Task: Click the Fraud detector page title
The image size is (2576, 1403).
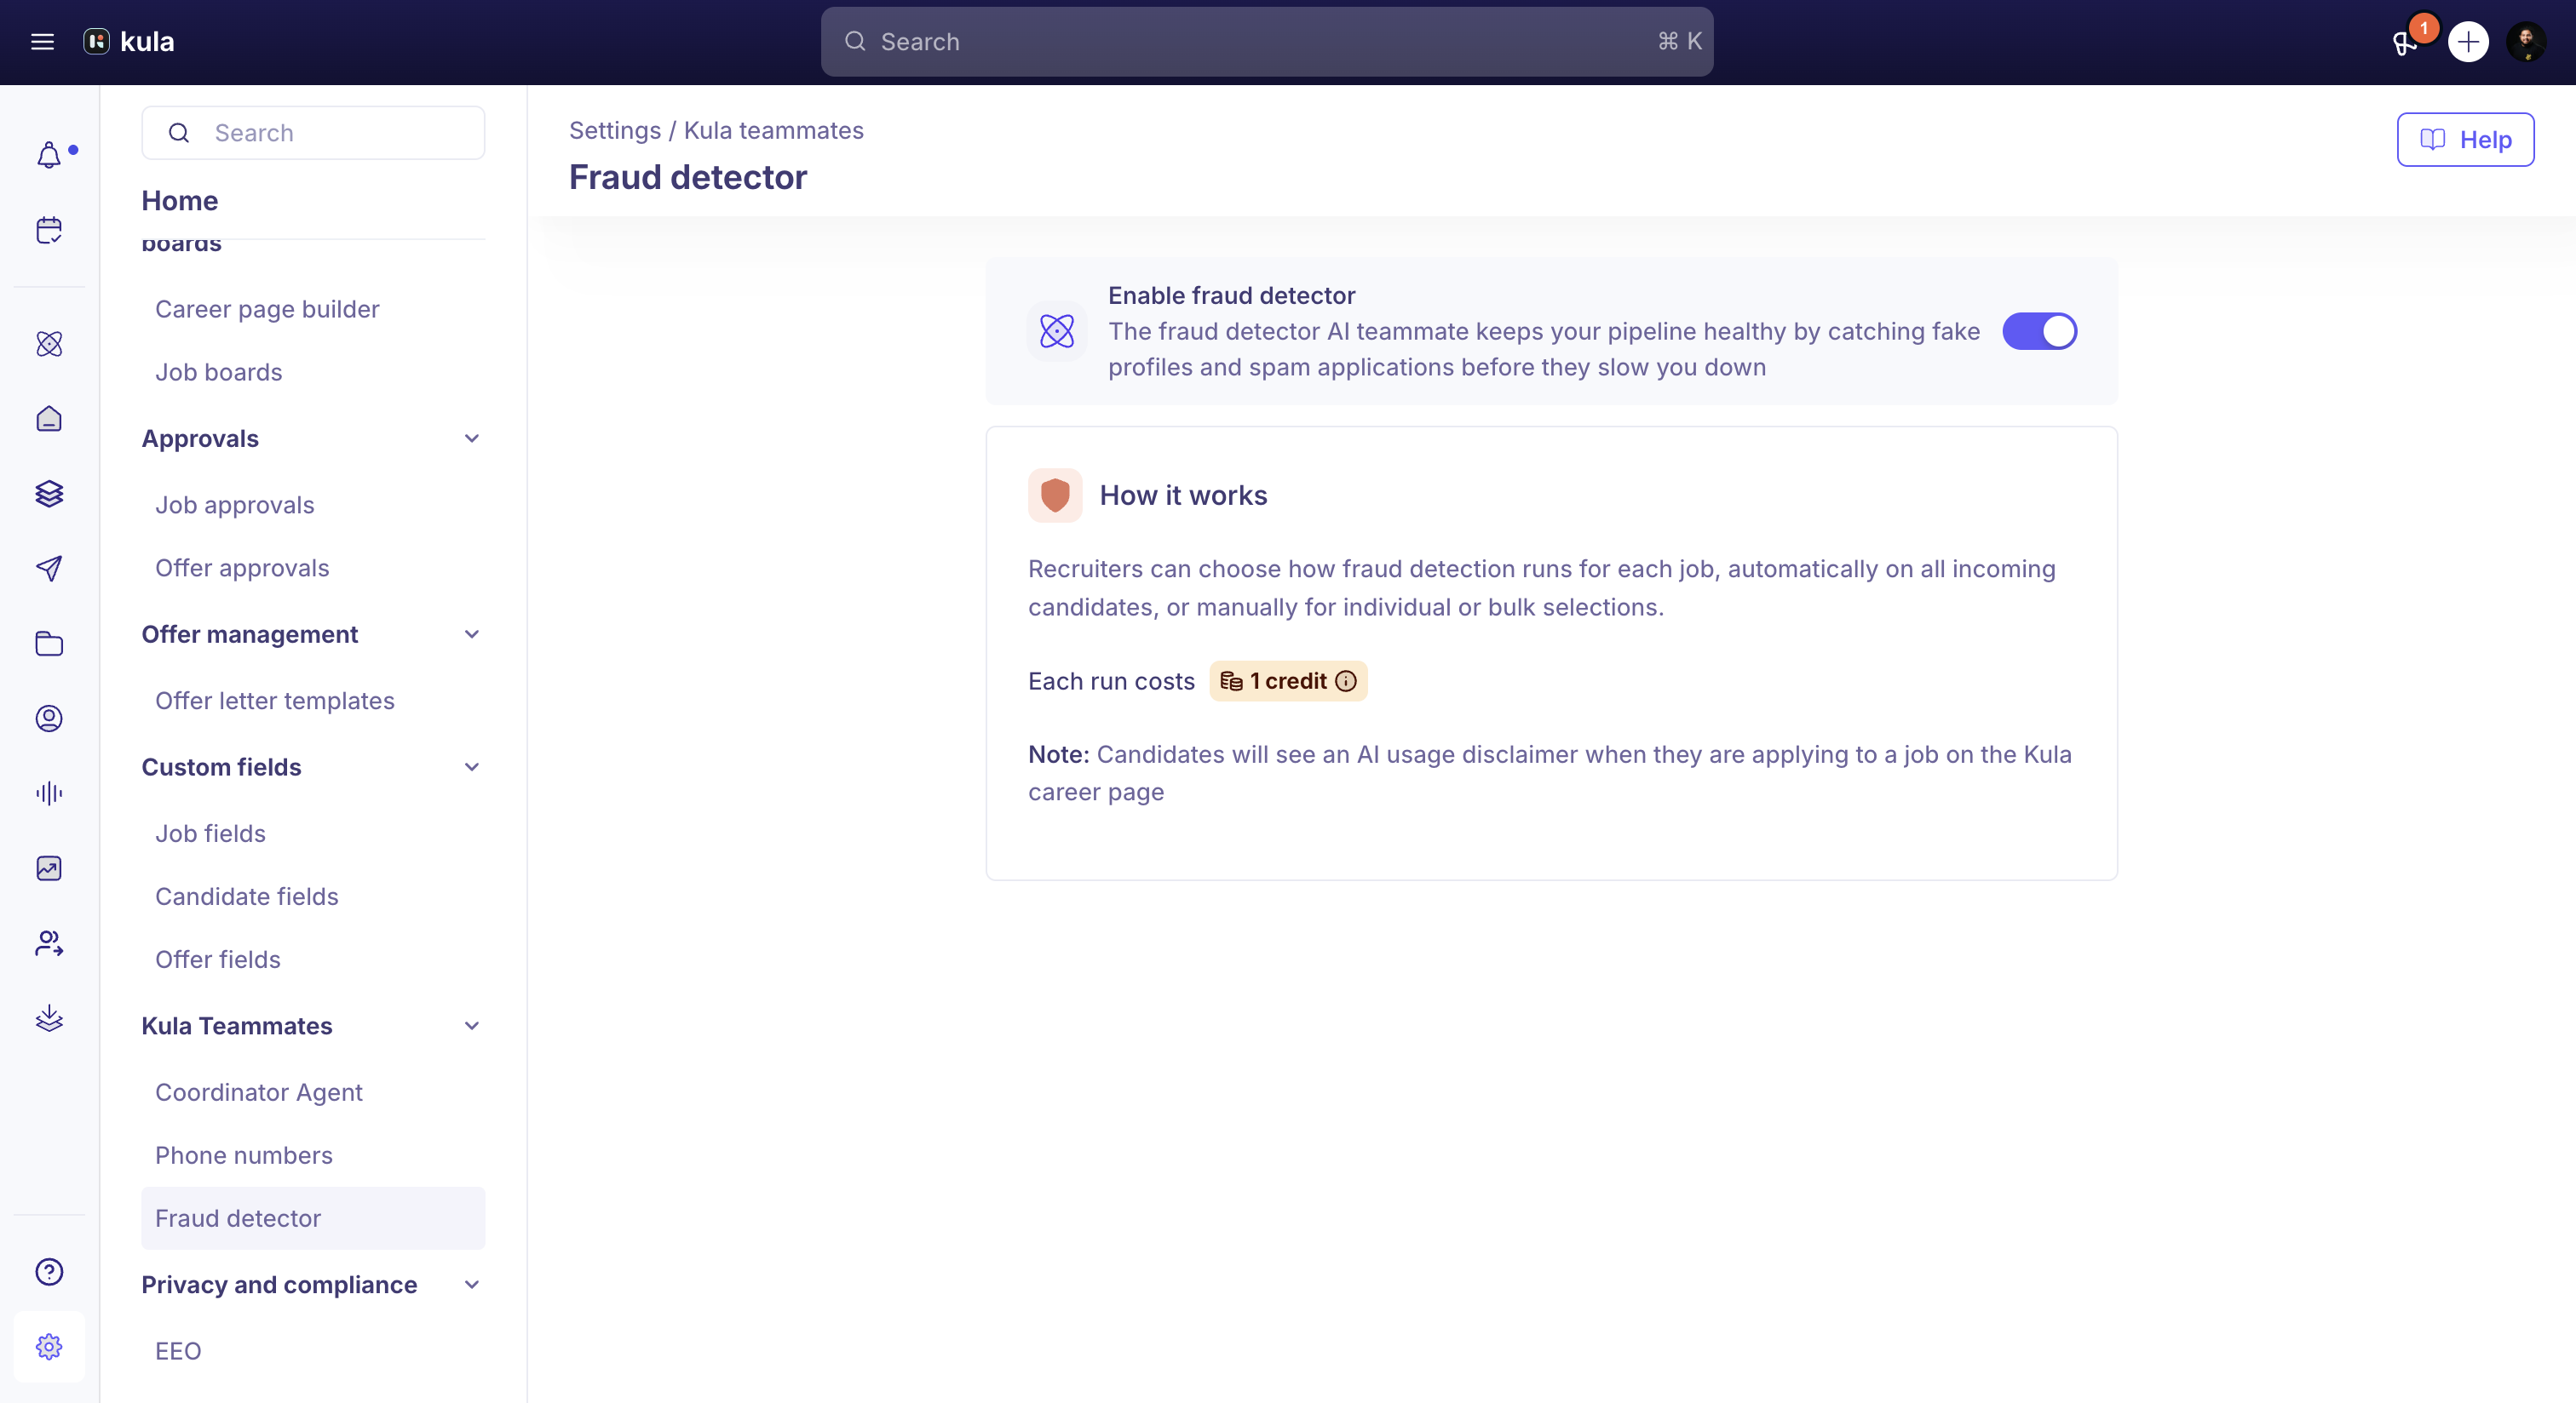Action: pos(688,178)
